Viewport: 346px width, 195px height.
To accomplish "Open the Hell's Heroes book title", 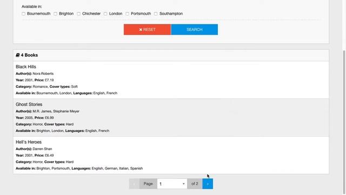I will [x=29, y=142].
